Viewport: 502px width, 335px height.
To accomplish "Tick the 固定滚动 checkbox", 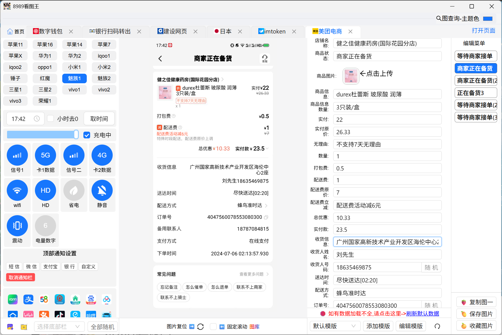I will tap(213, 327).
